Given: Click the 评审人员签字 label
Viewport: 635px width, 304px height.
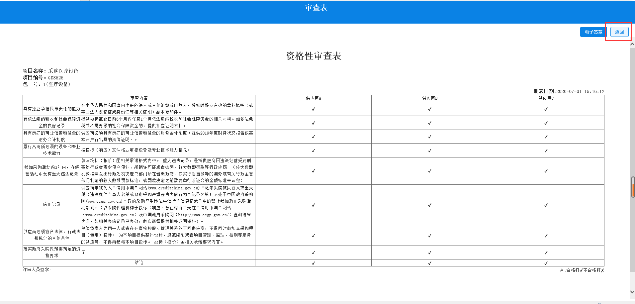Looking at the screenshot, I should pos(37,270).
